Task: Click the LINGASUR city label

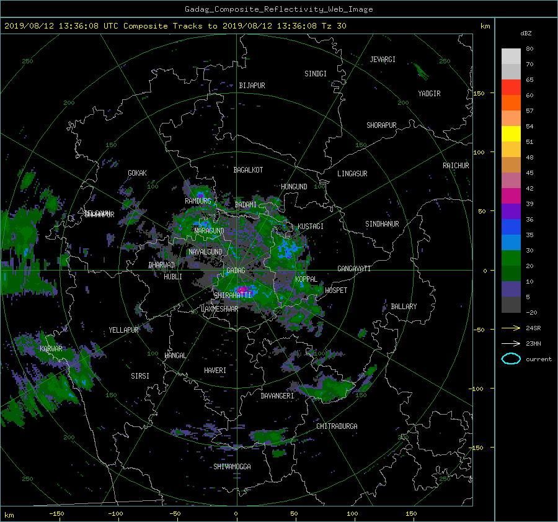Action: 352,174
